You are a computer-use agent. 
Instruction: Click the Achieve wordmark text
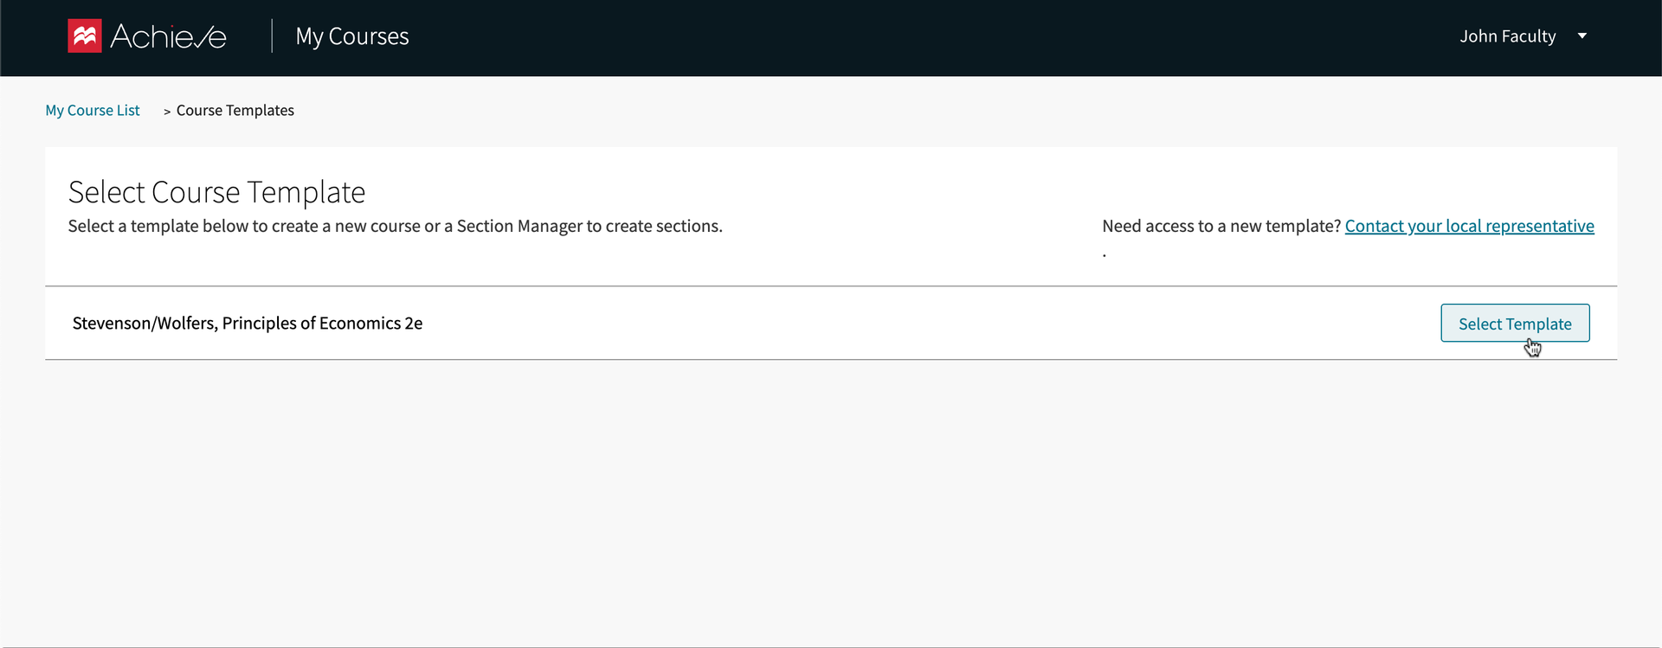point(169,36)
